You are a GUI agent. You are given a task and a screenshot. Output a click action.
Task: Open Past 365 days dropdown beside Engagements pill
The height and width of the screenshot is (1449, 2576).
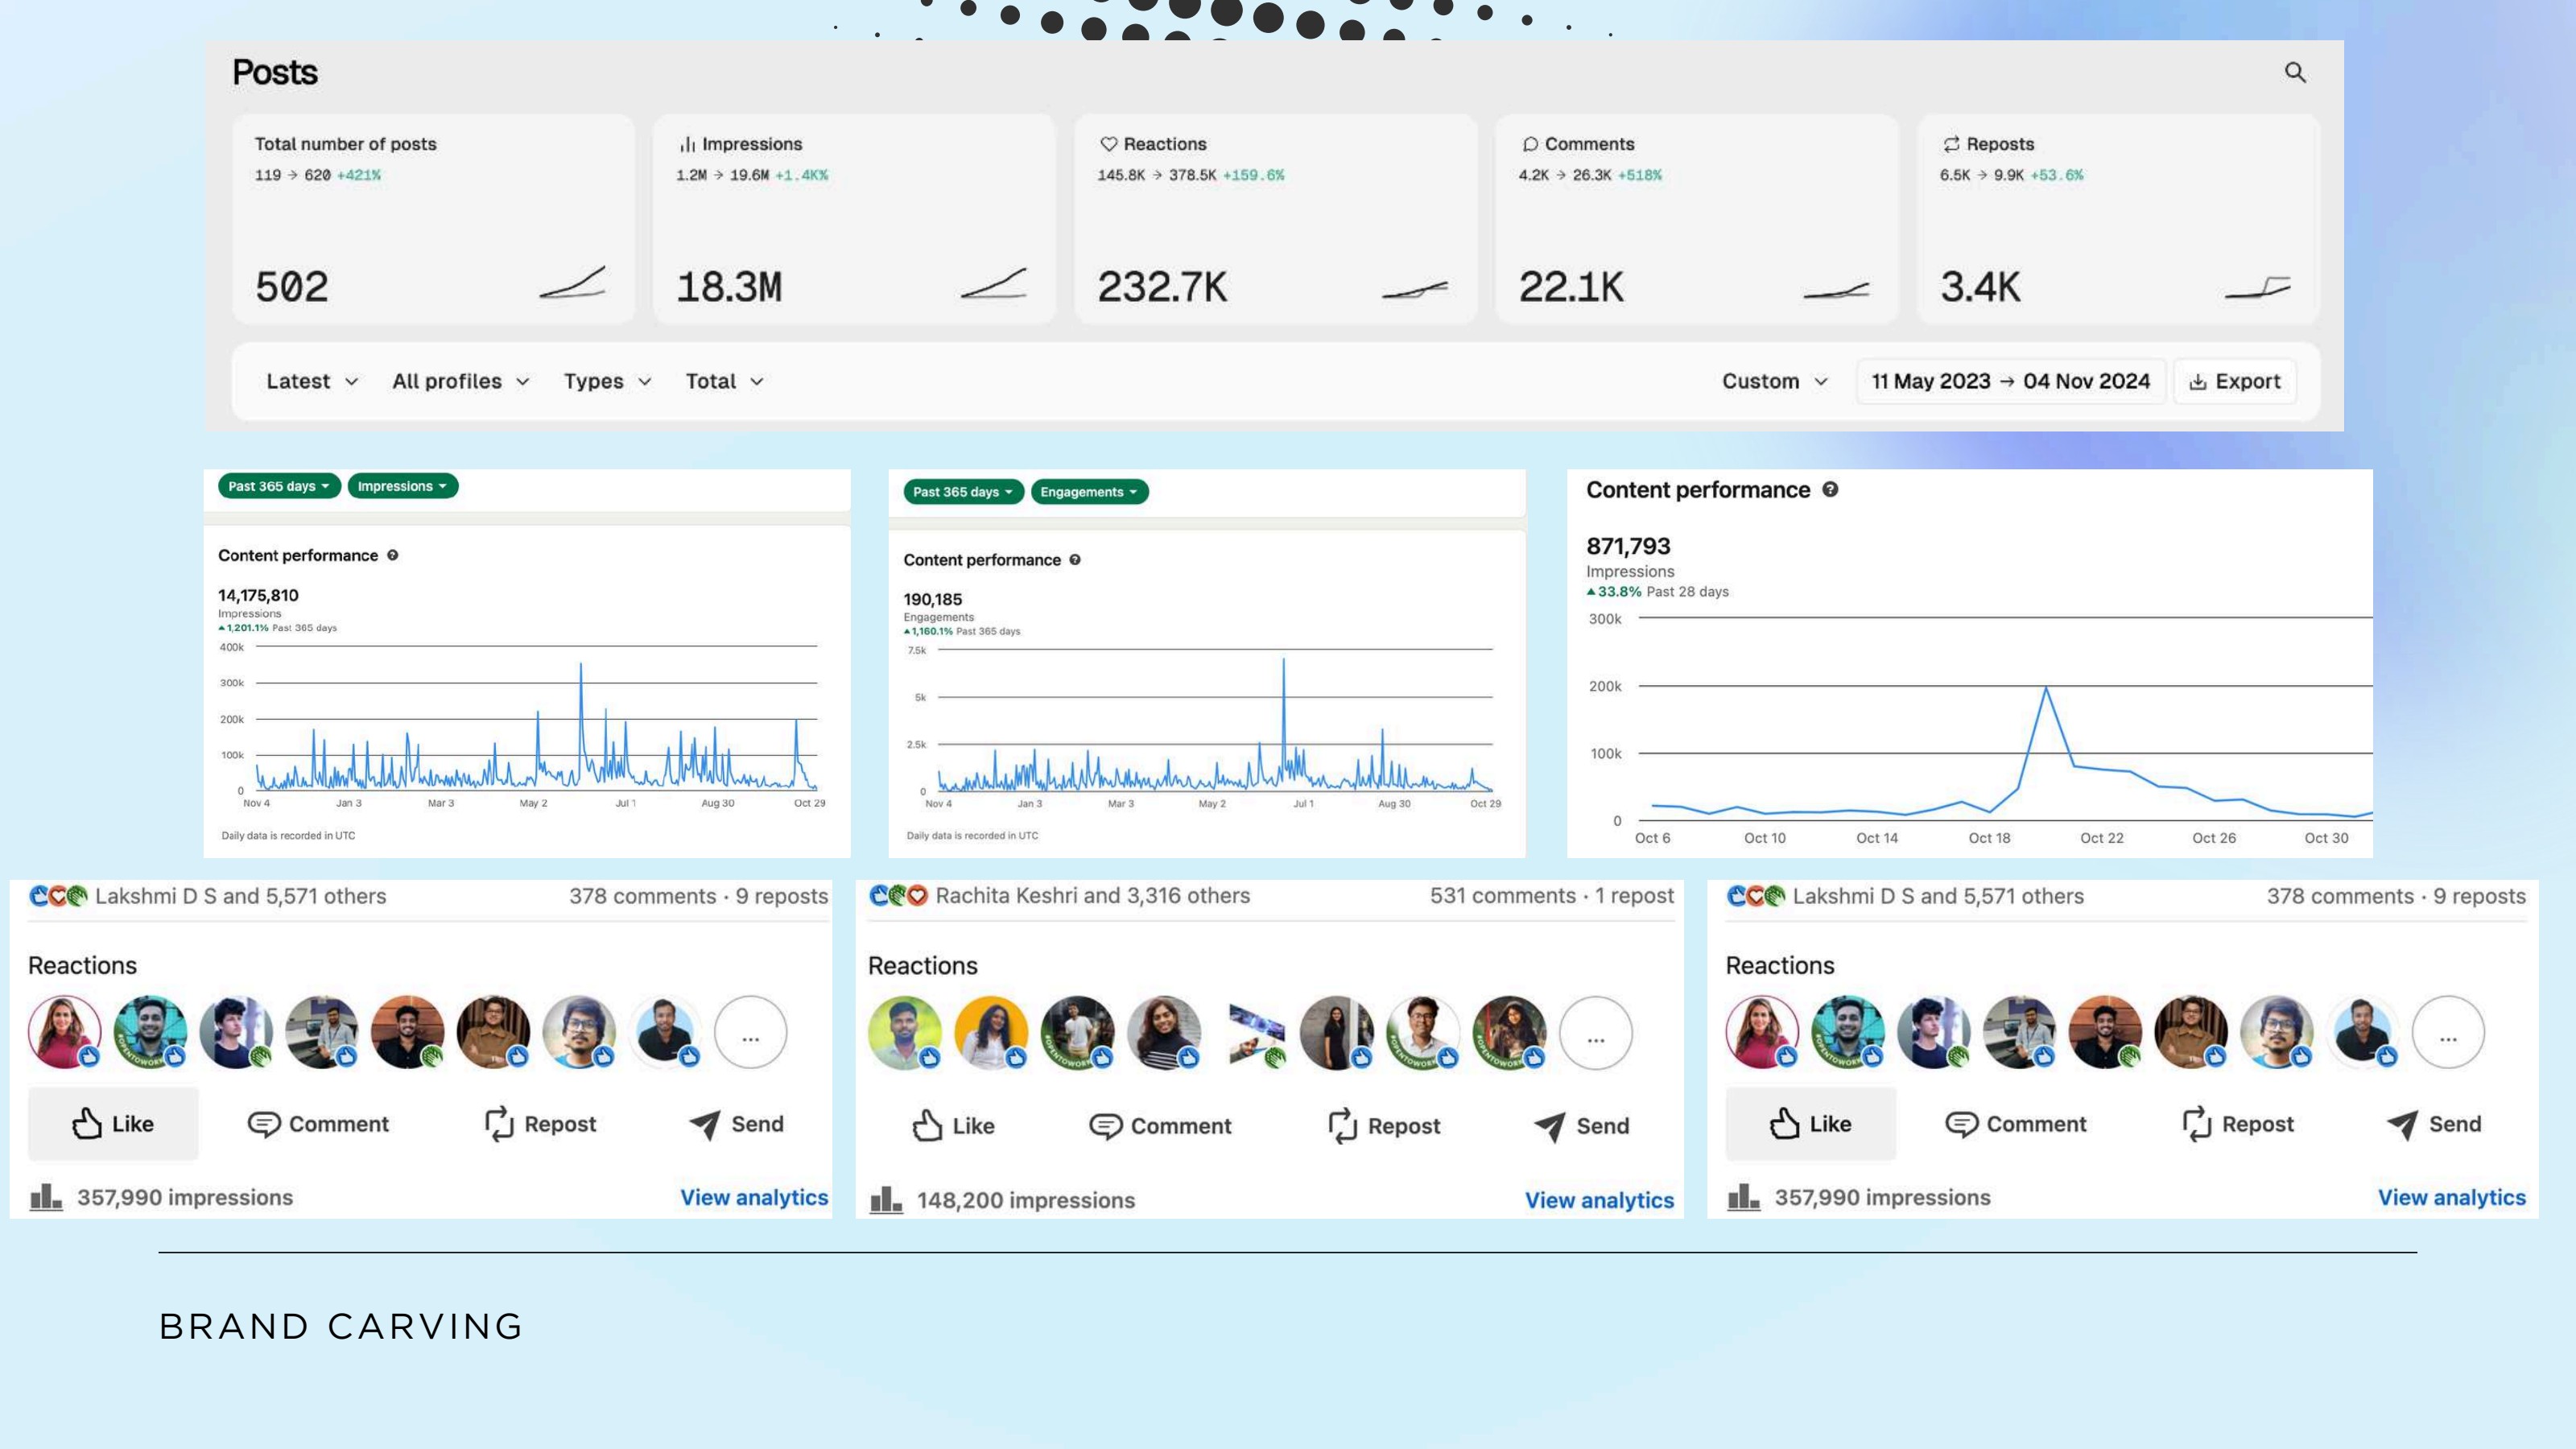pos(963,492)
